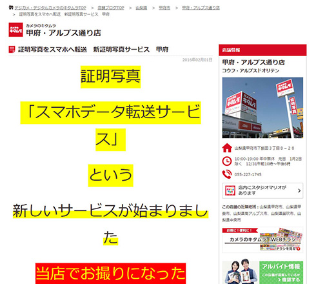Click the store address text
316x284 pixels.
(x=264, y=148)
